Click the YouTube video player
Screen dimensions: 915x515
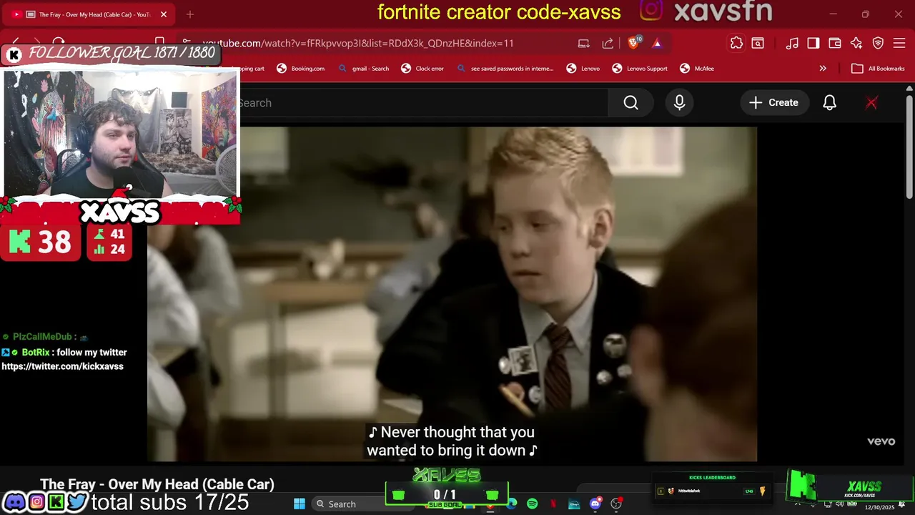tap(452, 294)
